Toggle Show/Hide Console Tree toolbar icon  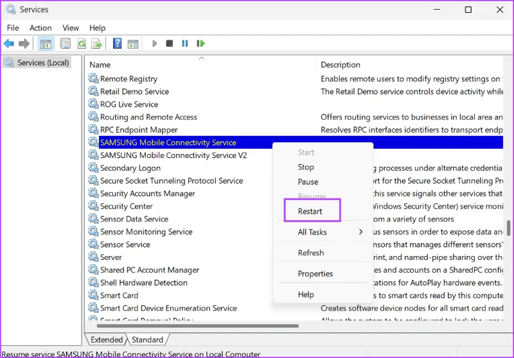(46, 44)
